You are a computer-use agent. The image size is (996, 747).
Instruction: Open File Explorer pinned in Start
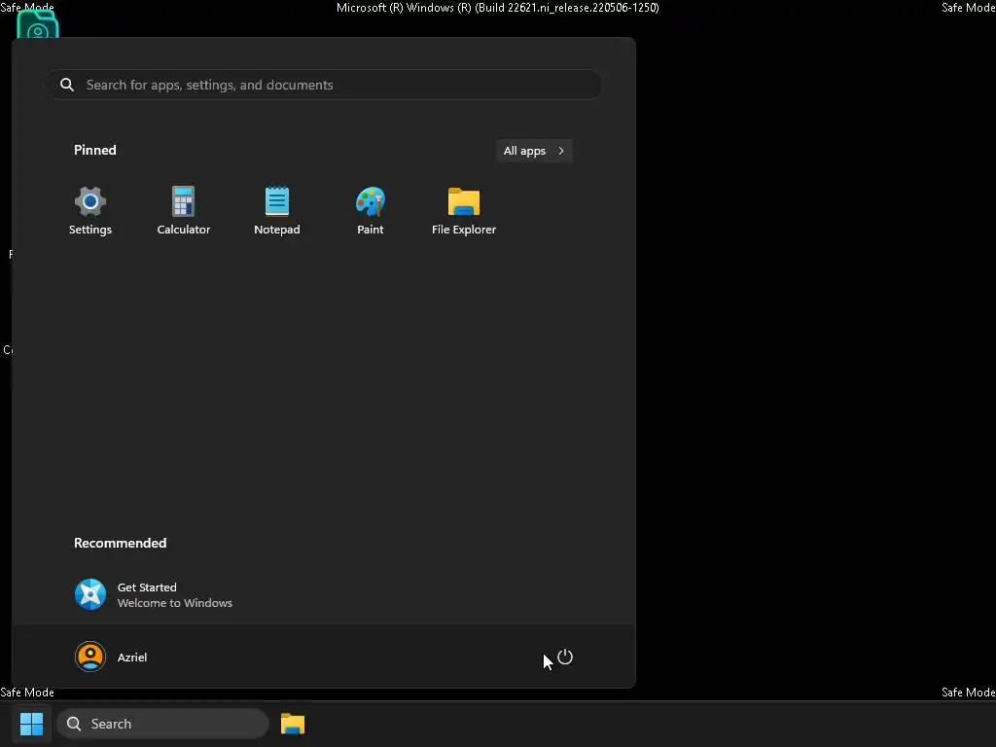[x=464, y=211]
